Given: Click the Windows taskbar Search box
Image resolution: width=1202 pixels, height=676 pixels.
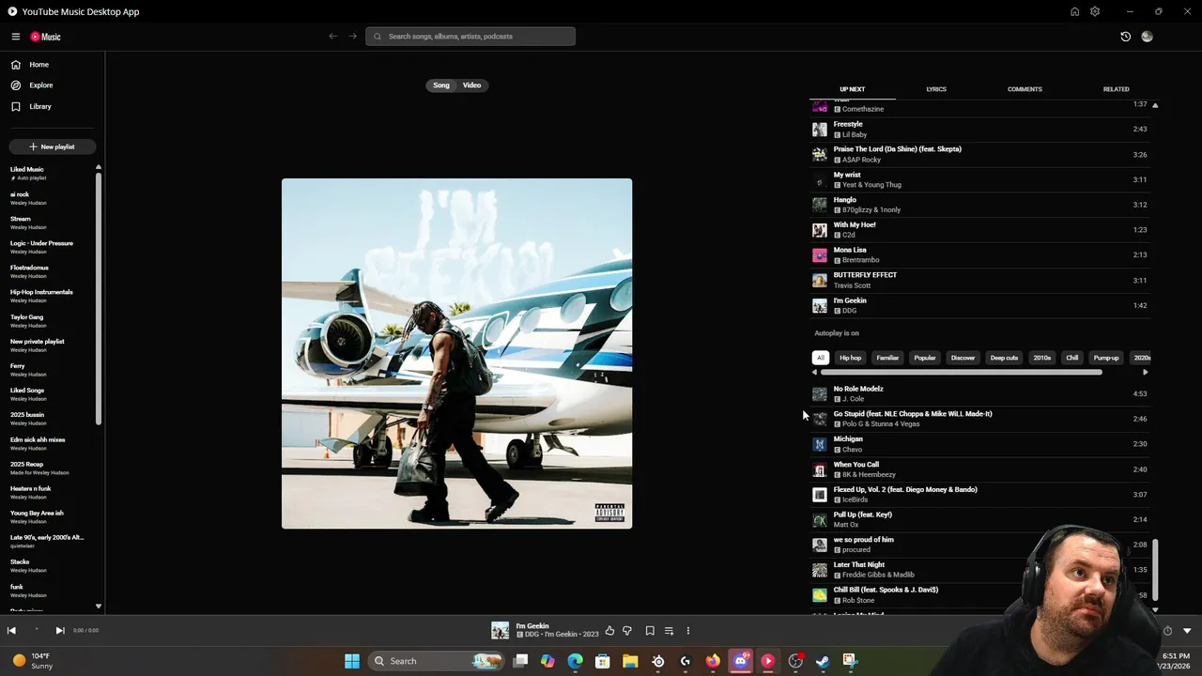Looking at the screenshot, I should [436, 661].
